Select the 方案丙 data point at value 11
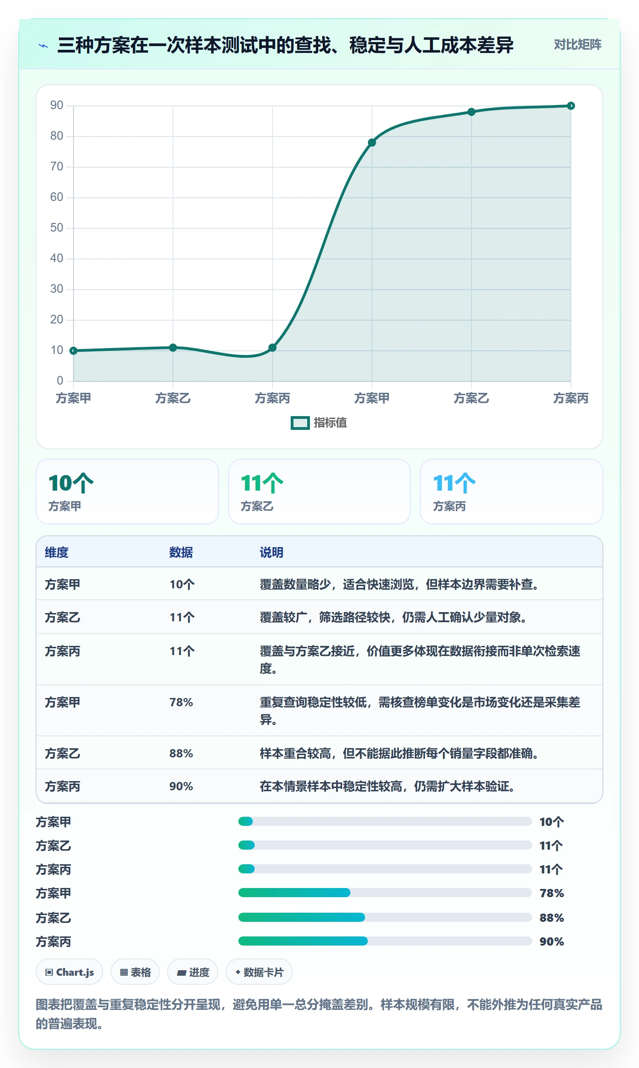The height and width of the screenshot is (1068, 639). (272, 348)
